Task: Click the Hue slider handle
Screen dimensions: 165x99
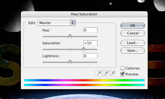Action: pos(70,36)
